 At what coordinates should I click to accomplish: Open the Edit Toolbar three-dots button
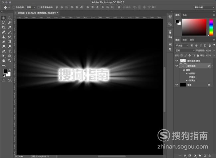point(4,65)
